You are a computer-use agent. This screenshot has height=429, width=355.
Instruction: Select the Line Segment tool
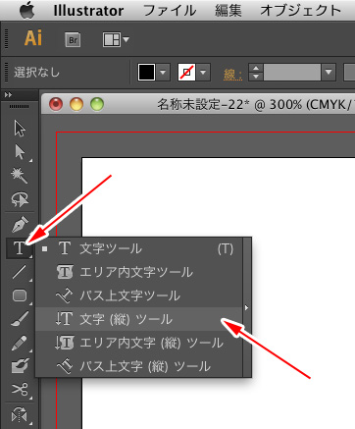(x=20, y=272)
